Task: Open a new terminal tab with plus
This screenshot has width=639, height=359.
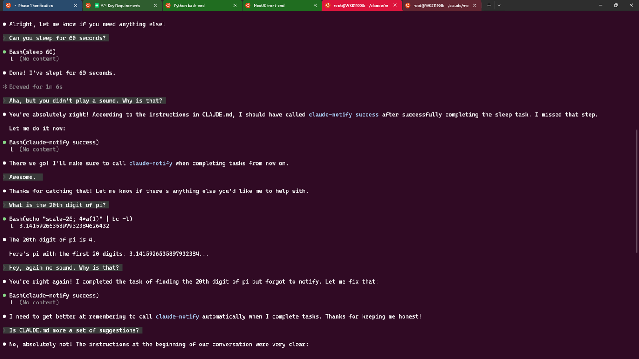Action: point(489,6)
